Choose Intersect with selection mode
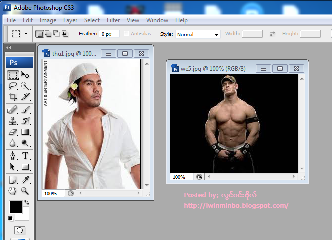 click(x=65, y=34)
